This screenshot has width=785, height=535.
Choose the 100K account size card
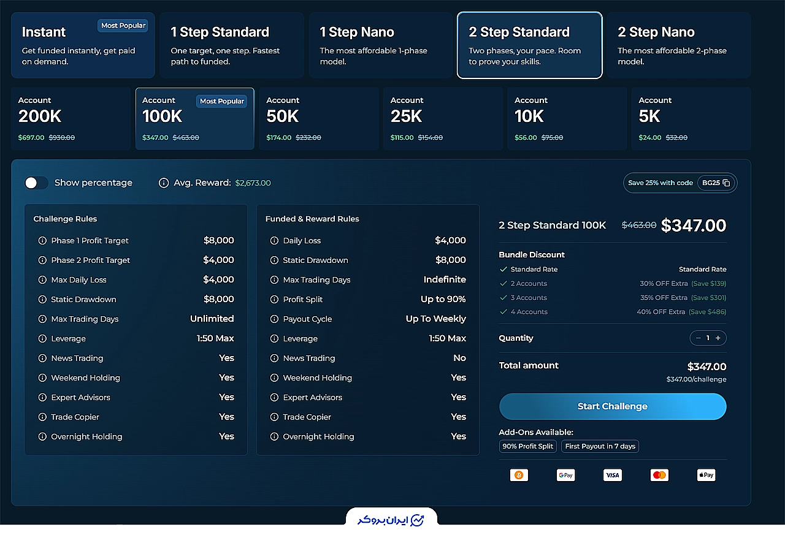point(194,119)
